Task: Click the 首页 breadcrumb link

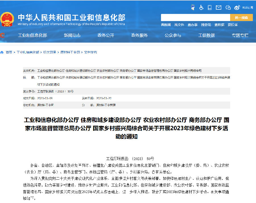Action: (9, 52)
